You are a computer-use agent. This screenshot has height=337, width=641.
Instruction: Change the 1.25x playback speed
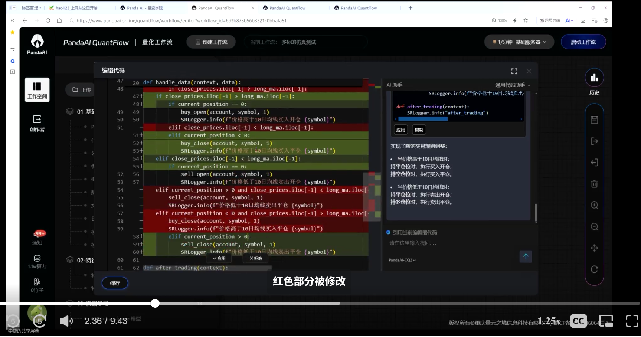point(549,321)
